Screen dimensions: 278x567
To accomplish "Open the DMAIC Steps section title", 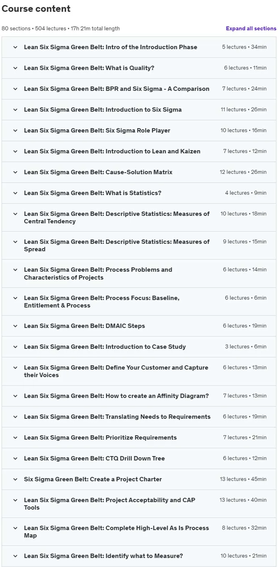I will 84,326.
